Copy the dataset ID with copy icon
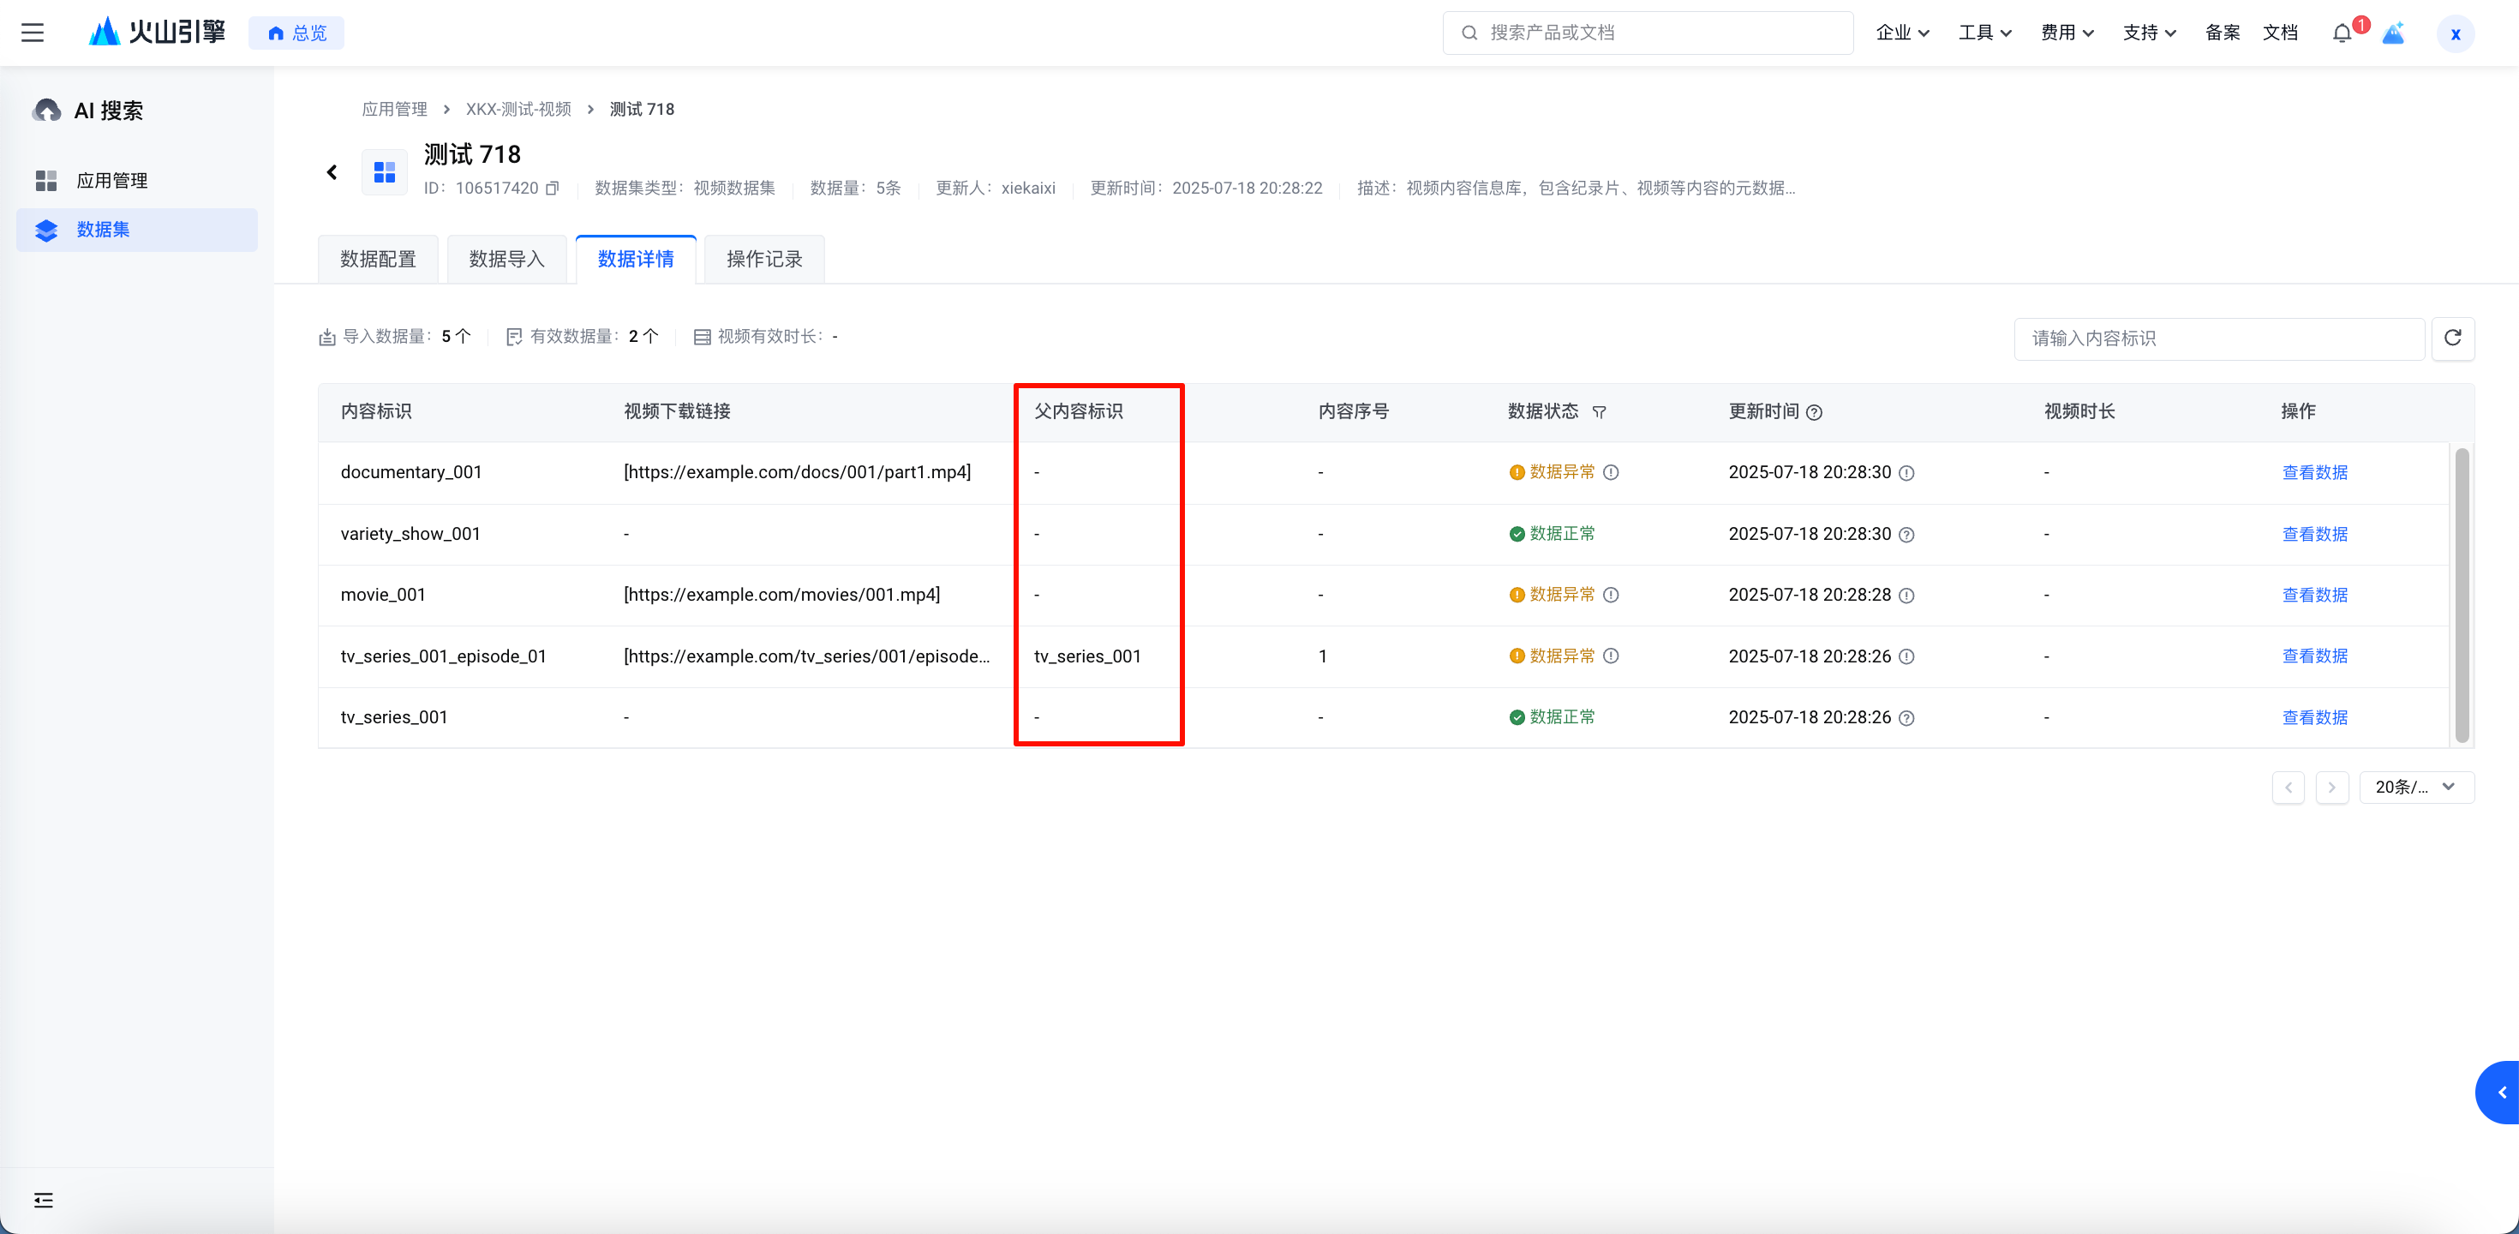2519x1234 pixels. click(x=553, y=188)
